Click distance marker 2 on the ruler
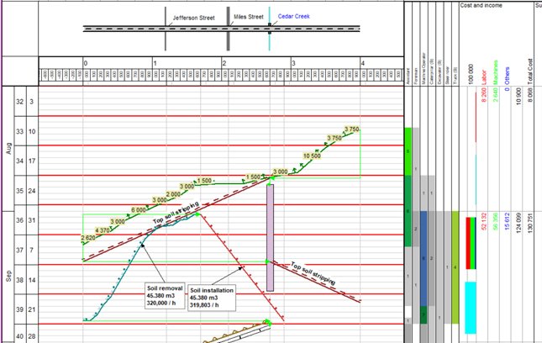 tap(223, 64)
